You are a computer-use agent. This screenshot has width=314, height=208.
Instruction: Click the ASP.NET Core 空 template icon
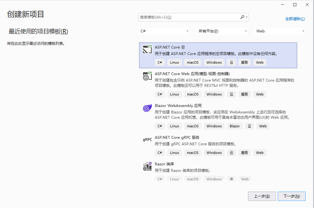pos(147,49)
